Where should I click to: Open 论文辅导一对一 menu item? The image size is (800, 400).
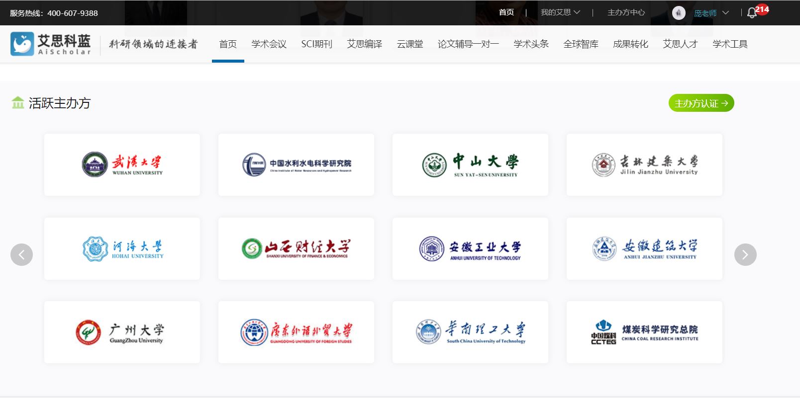[x=468, y=44]
